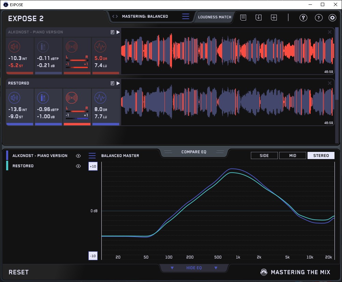Open the license key icon
This screenshot has height=282, width=342.
(303, 18)
